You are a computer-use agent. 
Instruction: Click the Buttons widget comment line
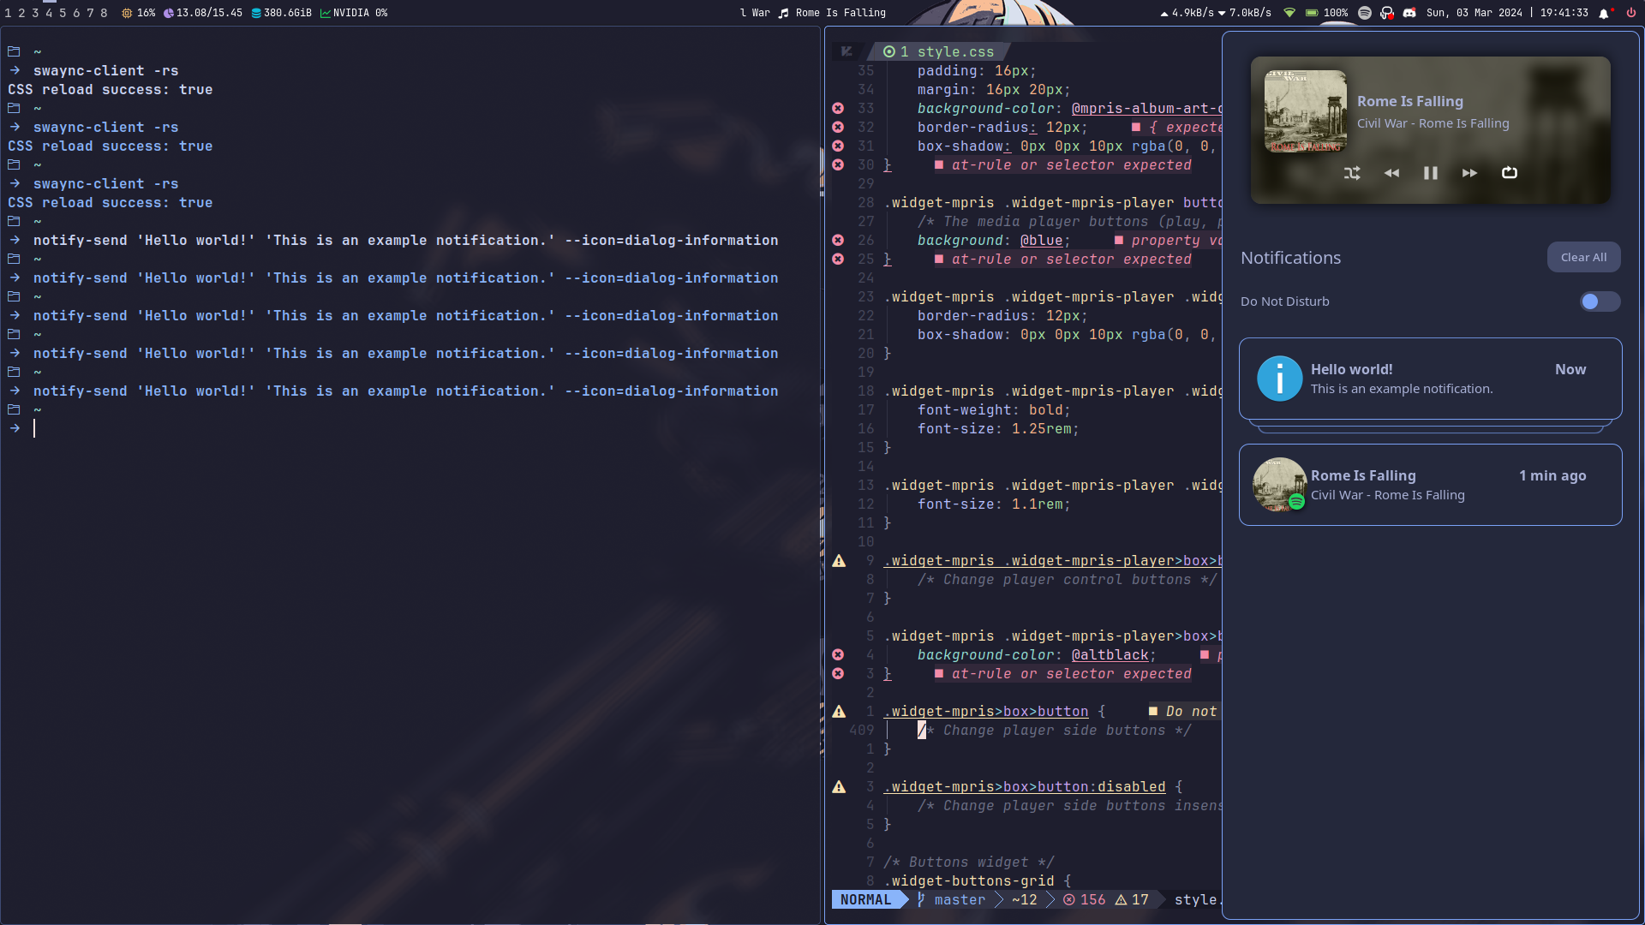[969, 862]
